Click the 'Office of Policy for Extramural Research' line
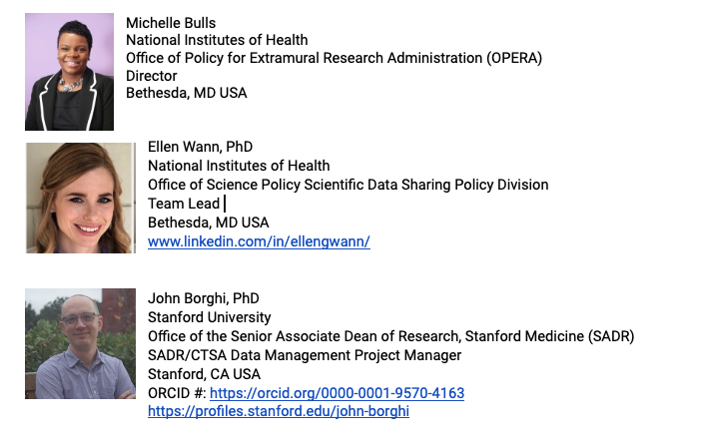The height and width of the screenshot is (448, 712). (335, 58)
